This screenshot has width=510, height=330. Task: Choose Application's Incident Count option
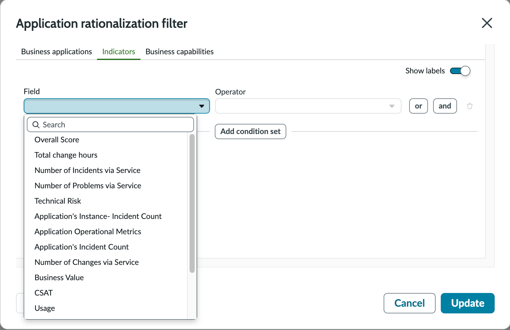point(106,247)
